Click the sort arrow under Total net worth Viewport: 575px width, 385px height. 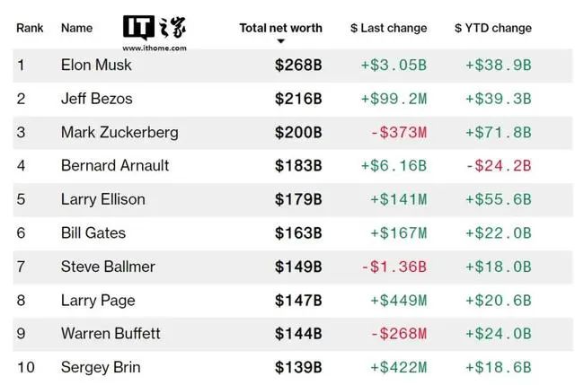pos(281,41)
